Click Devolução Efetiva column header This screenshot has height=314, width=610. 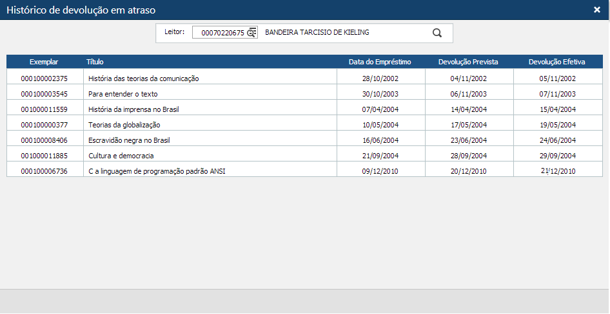(557, 62)
